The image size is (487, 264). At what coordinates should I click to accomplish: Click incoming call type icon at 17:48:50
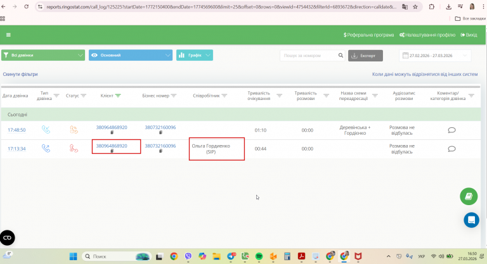click(x=46, y=129)
